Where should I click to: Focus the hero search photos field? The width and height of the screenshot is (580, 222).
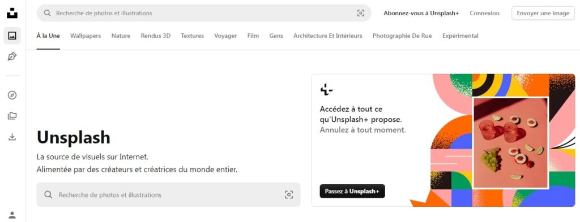[x=168, y=195]
